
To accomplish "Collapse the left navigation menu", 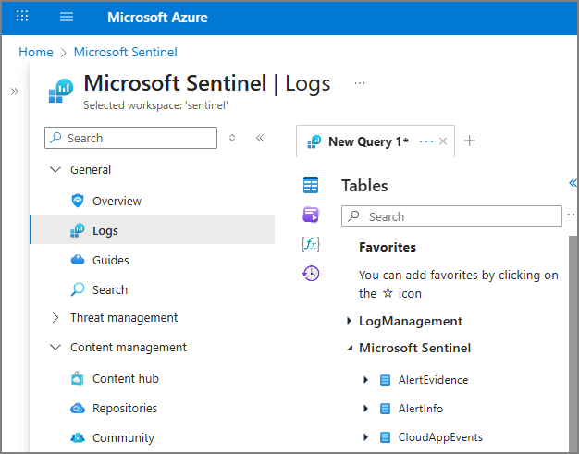I will click(260, 138).
